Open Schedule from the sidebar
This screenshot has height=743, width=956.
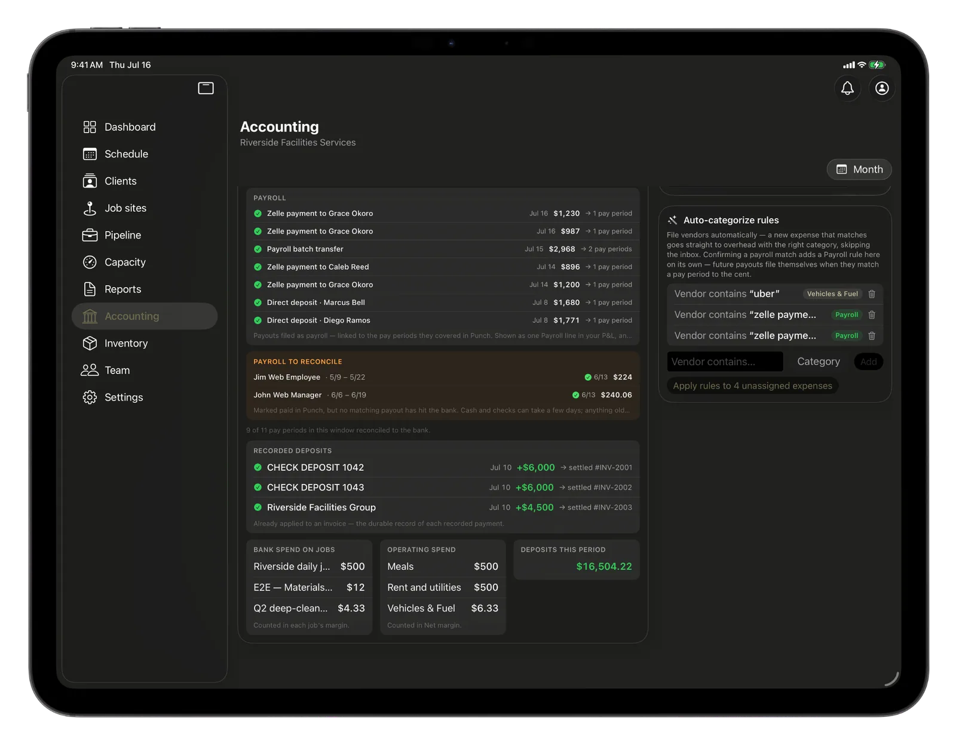(145, 154)
